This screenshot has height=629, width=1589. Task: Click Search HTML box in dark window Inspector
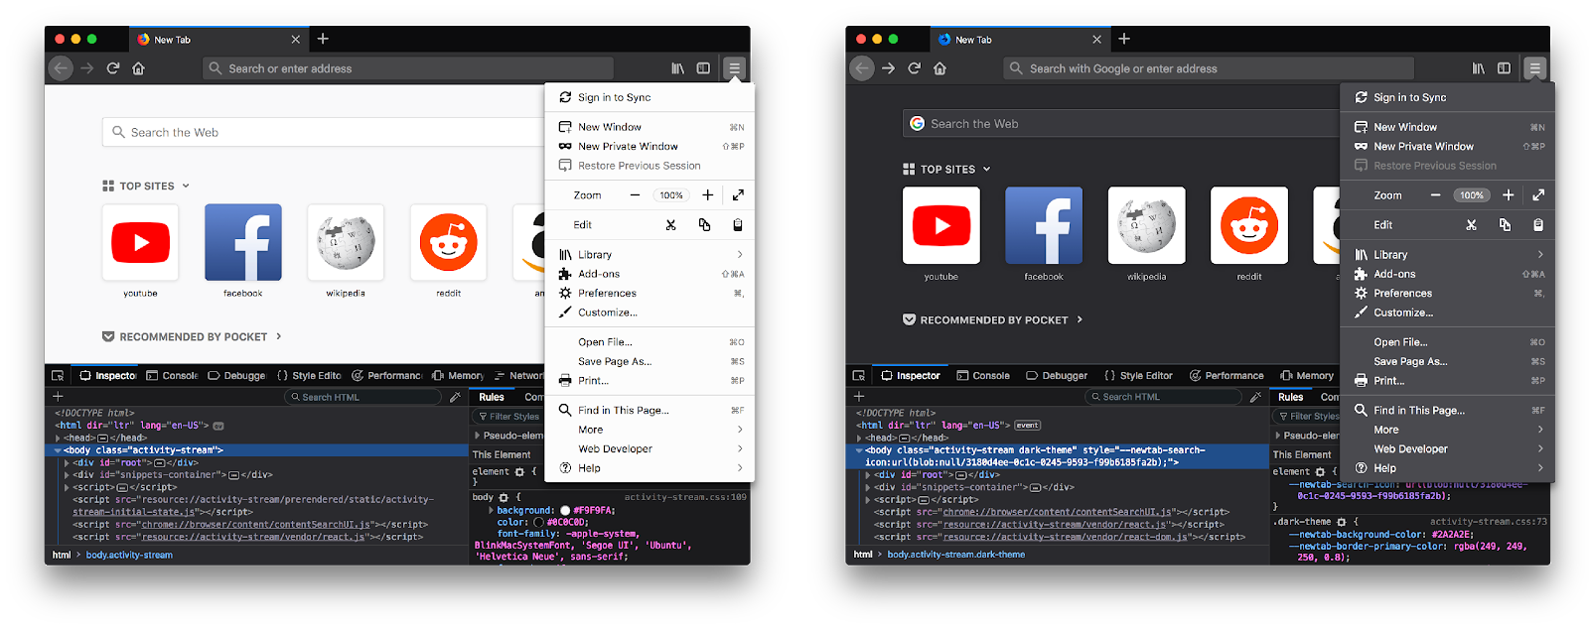1163,397
